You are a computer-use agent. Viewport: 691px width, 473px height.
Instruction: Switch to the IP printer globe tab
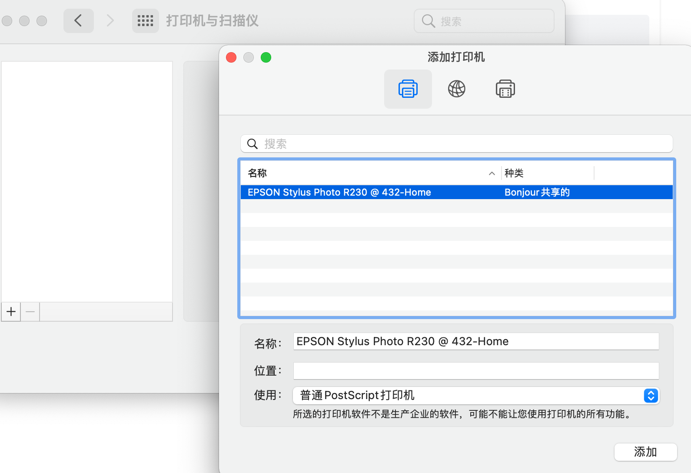[456, 89]
